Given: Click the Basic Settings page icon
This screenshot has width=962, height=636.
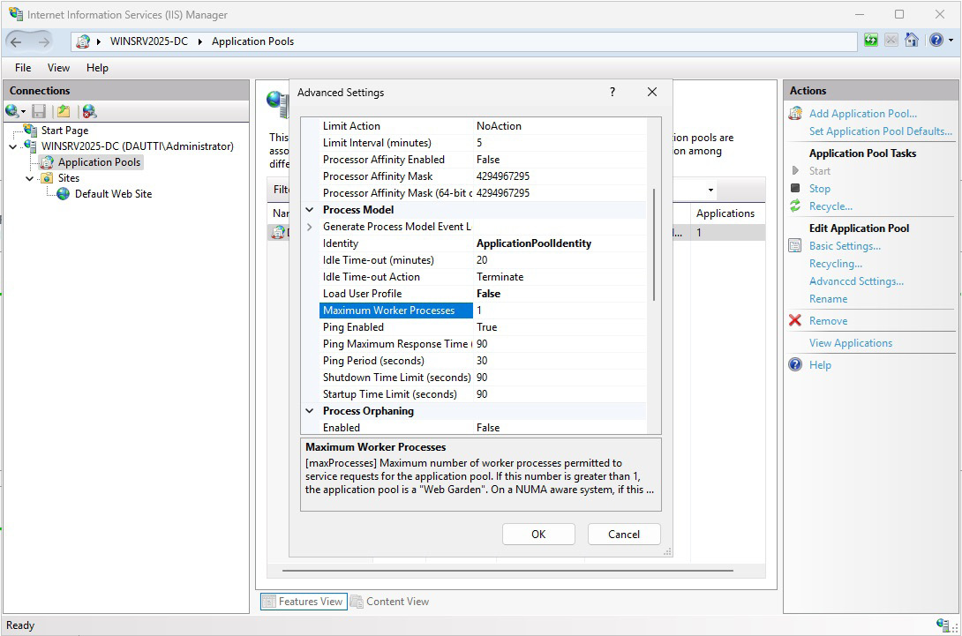Looking at the screenshot, I should [x=795, y=246].
